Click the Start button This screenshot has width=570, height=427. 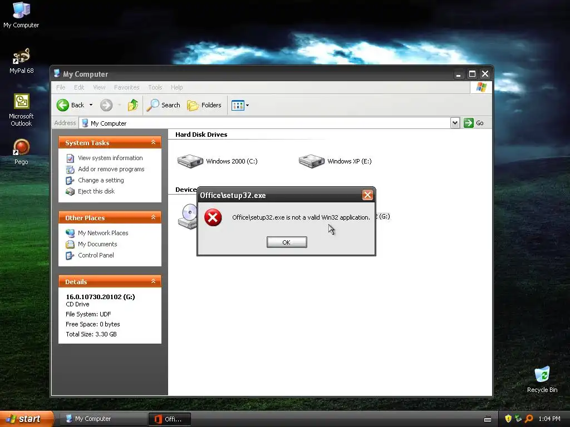[26, 419]
